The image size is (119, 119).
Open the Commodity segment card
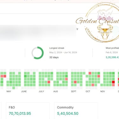coord(76,110)
